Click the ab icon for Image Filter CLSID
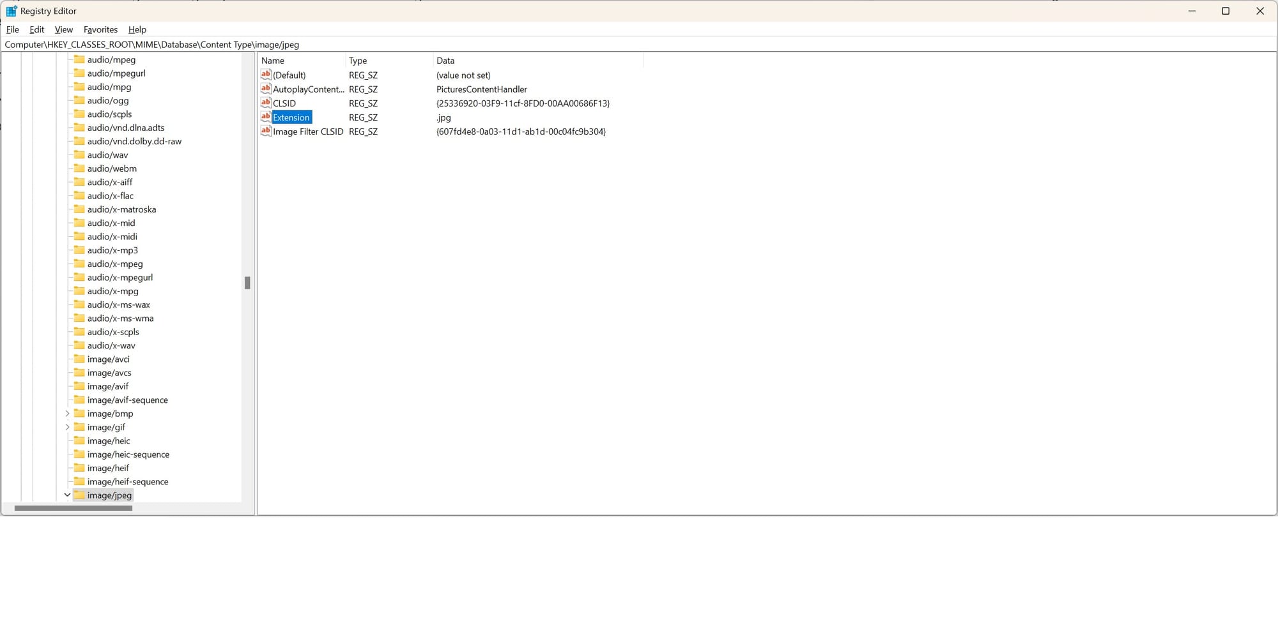Image resolution: width=1278 pixels, height=630 pixels. tap(266, 131)
